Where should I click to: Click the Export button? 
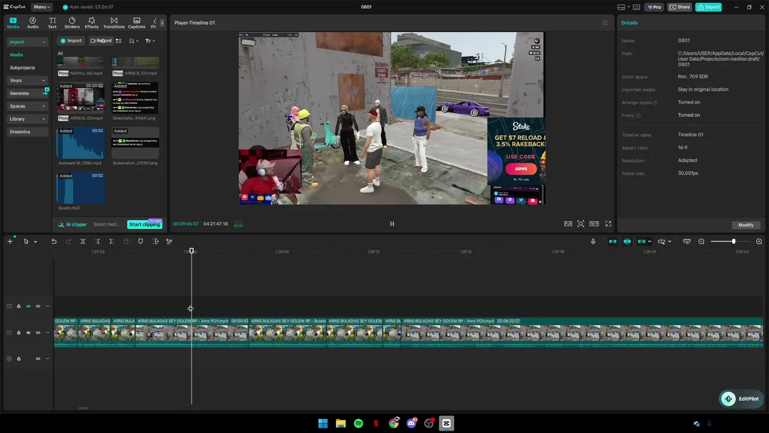708,7
